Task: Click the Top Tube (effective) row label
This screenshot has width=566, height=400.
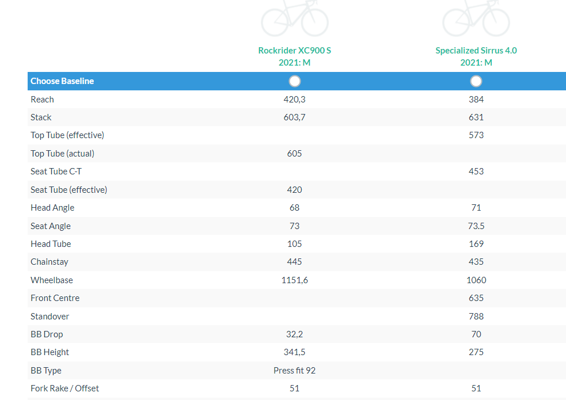Action: pyautogui.click(x=67, y=135)
